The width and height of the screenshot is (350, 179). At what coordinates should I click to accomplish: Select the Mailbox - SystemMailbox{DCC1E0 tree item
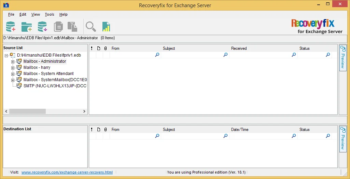click(55, 79)
